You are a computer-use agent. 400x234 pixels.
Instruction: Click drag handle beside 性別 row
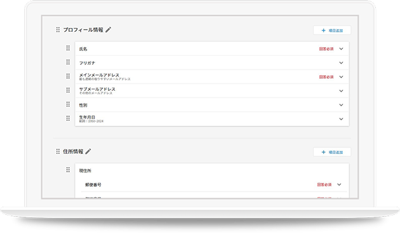(68, 104)
